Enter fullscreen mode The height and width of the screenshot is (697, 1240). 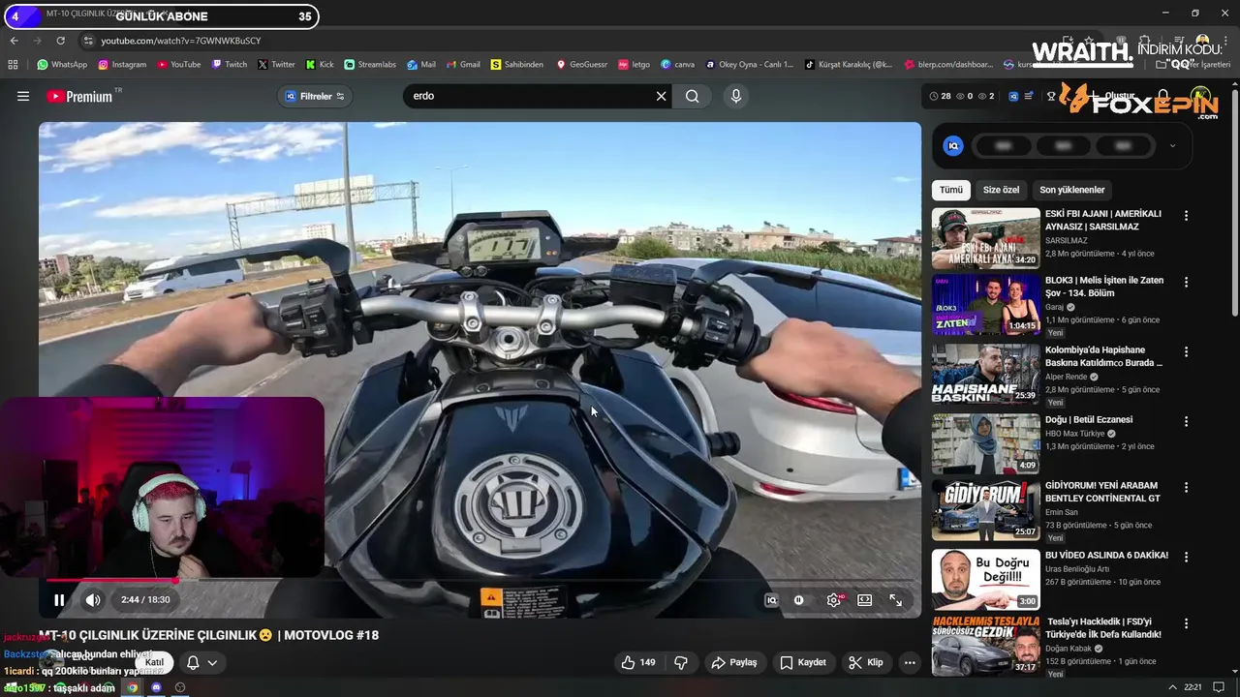[x=896, y=600]
